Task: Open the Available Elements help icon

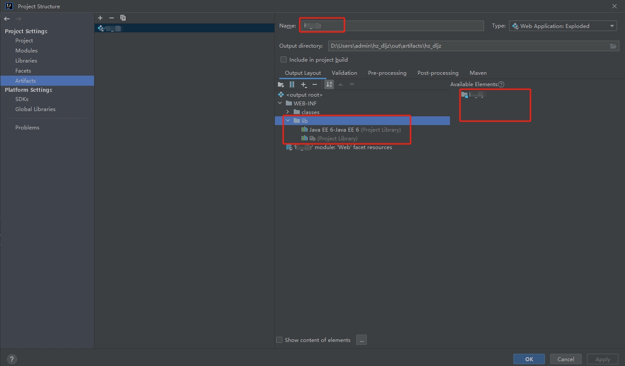Action: click(501, 84)
